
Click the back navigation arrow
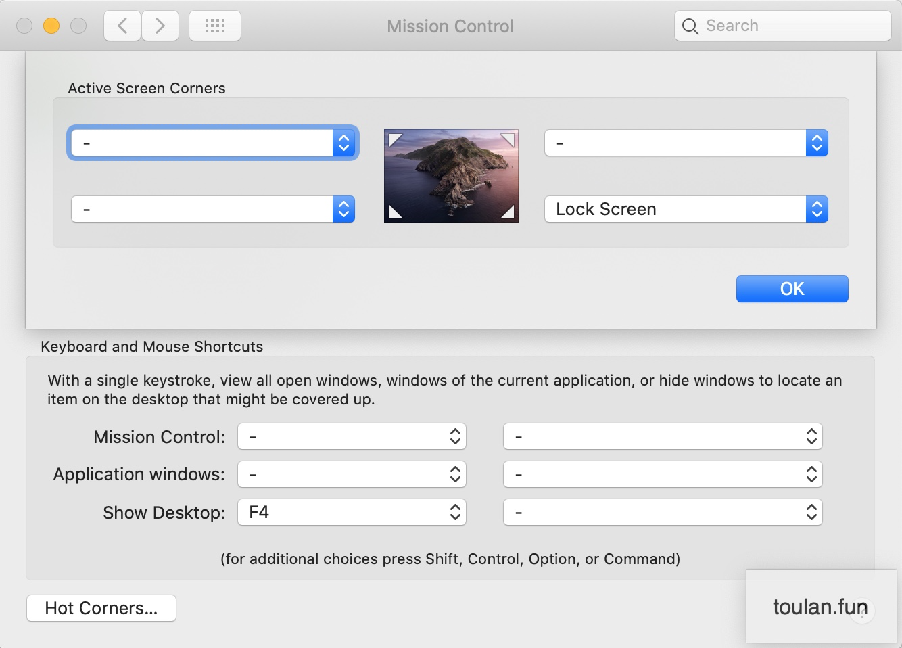122,26
